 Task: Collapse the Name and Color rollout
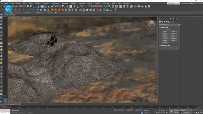165,46
